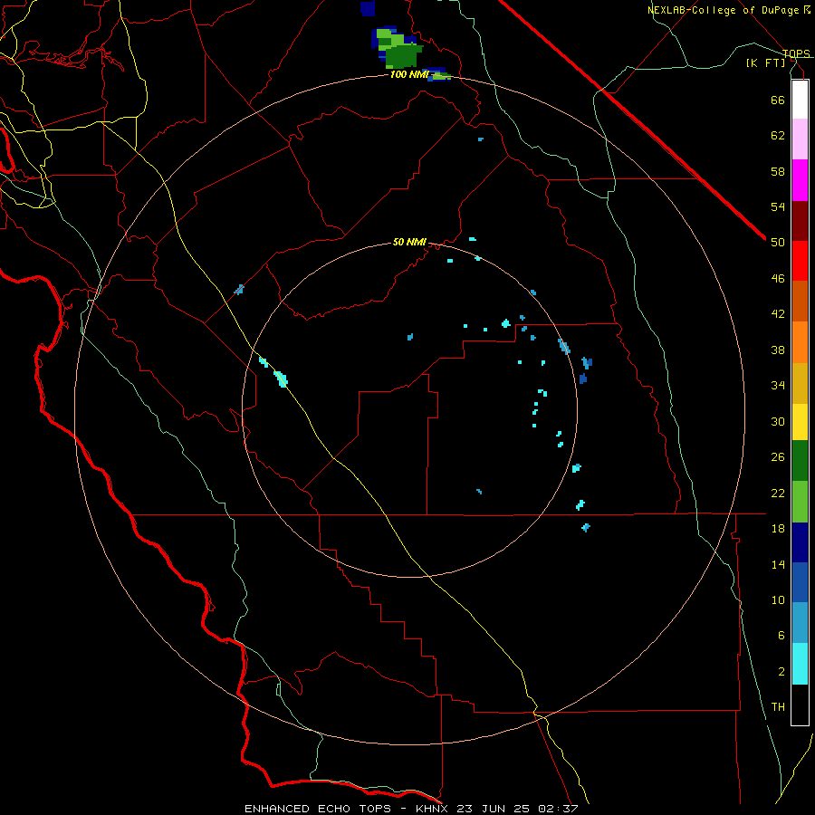
Task: Click the 100 NMI range ring label
Action: click(409, 74)
